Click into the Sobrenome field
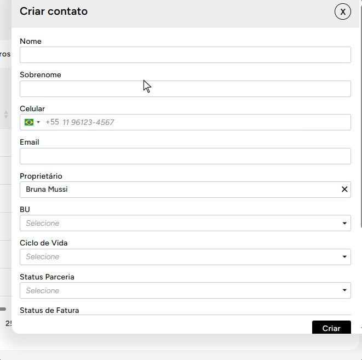Image resolution: width=362 pixels, height=360 pixels. (185, 89)
